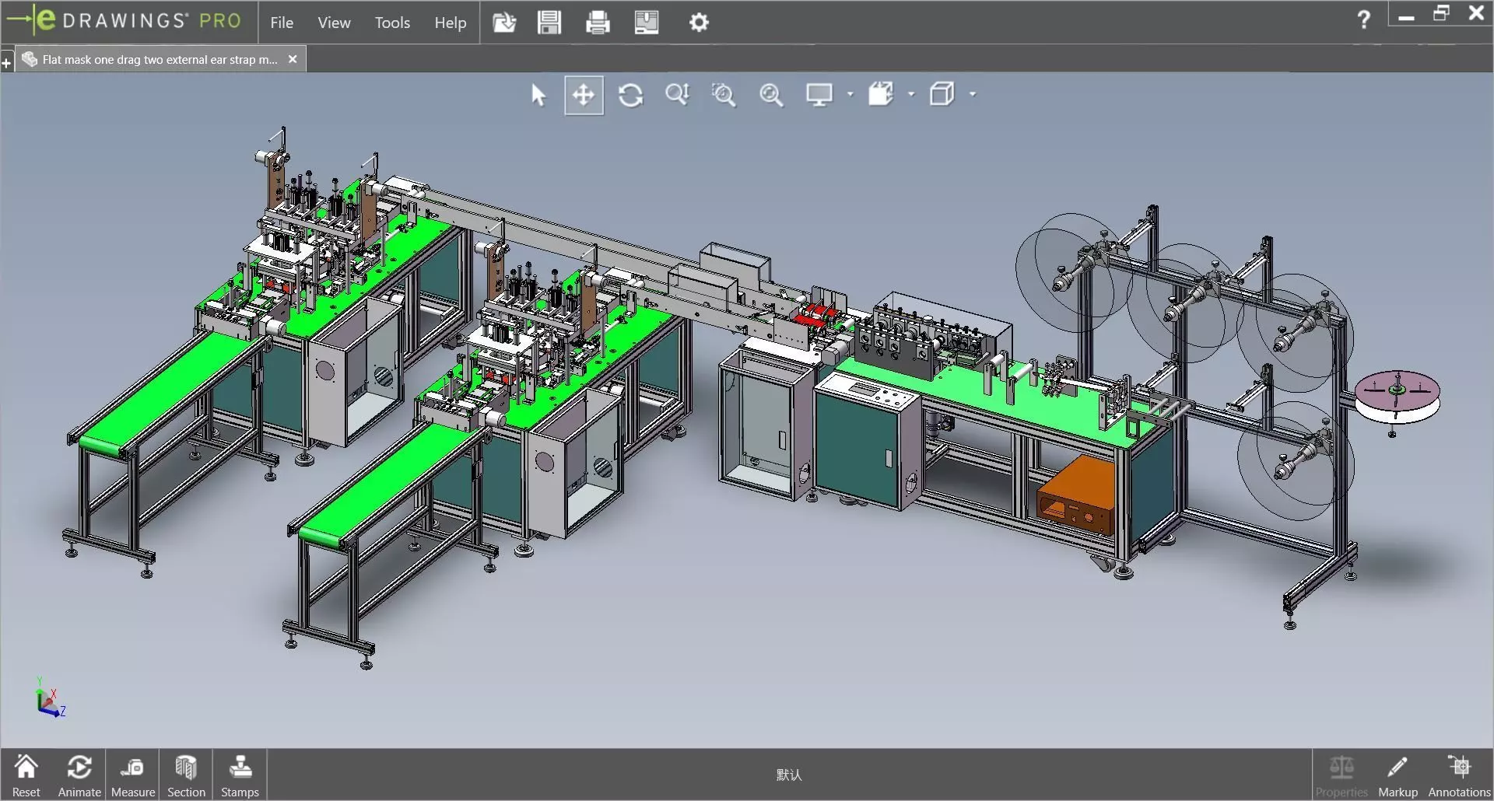Click the XYZ axis triad
This screenshot has height=801, width=1494.
coord(50,698)
